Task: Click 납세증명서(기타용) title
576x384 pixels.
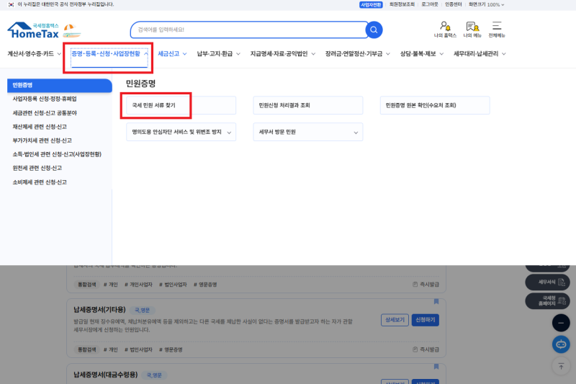Action: point(99,310)
